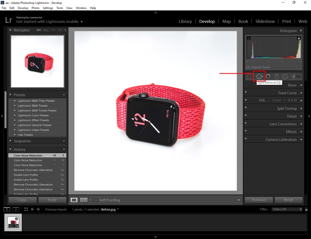Expand Lightroom Color Presets folder
311x239 pixels.
click(15, 115)
